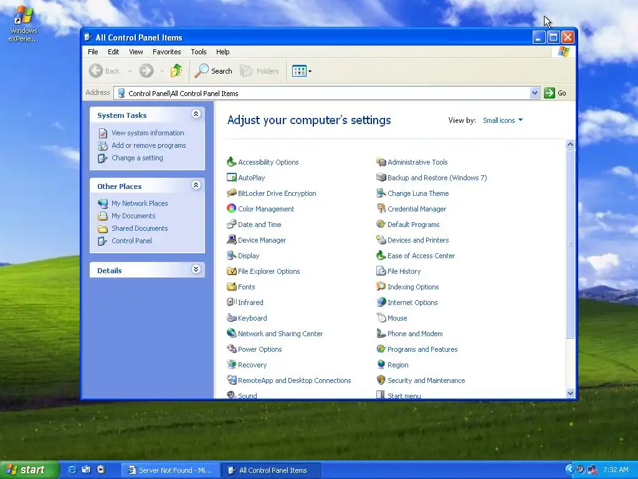Click the Search toolbar button
The height and width of the screenshot is (479, 638).
[x=213, y=71]
